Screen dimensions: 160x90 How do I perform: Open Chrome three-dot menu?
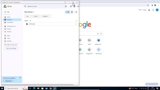[158, 5]
